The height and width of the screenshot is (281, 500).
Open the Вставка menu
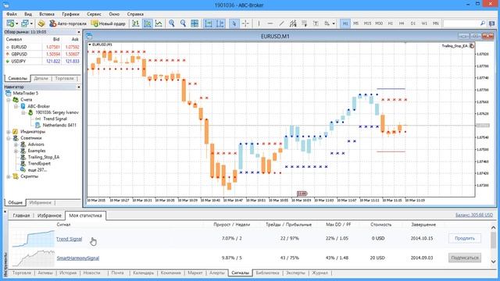[x=47, y=14]
